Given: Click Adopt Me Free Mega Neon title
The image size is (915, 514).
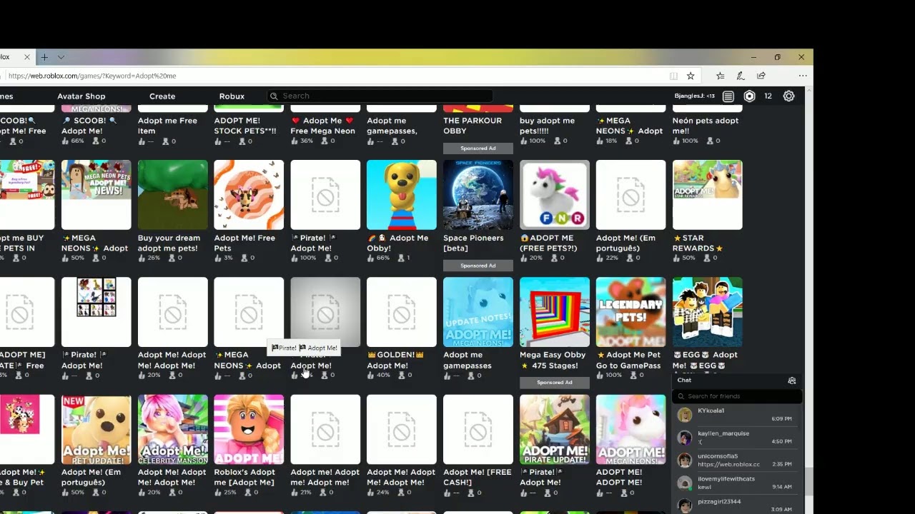Looking at the screenshot, I should point(322,126).
